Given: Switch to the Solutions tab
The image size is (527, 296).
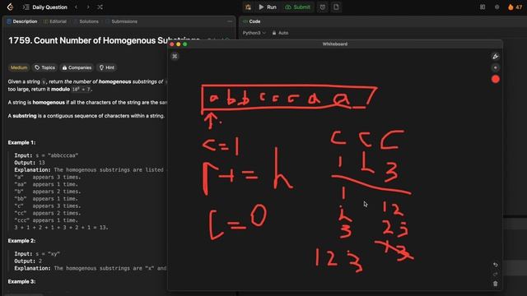Looking at the screenshot, I should point(86,21).
